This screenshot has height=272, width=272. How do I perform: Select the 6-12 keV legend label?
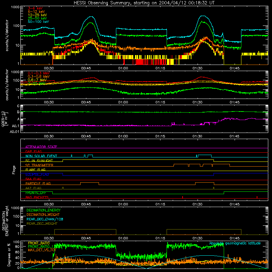pos(36,12)
